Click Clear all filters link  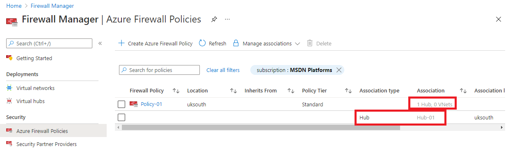223,70
